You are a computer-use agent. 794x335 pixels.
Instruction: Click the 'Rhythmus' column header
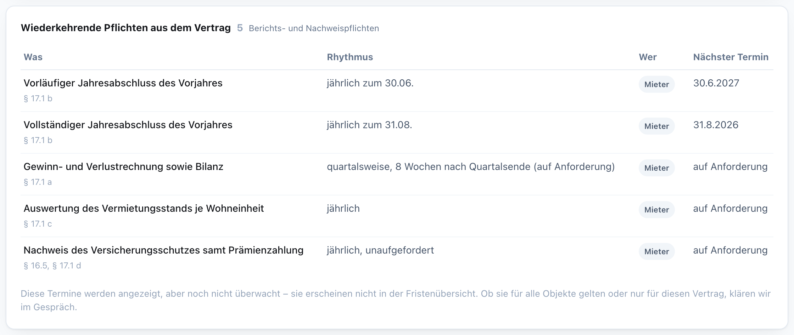tap(350, 57)
